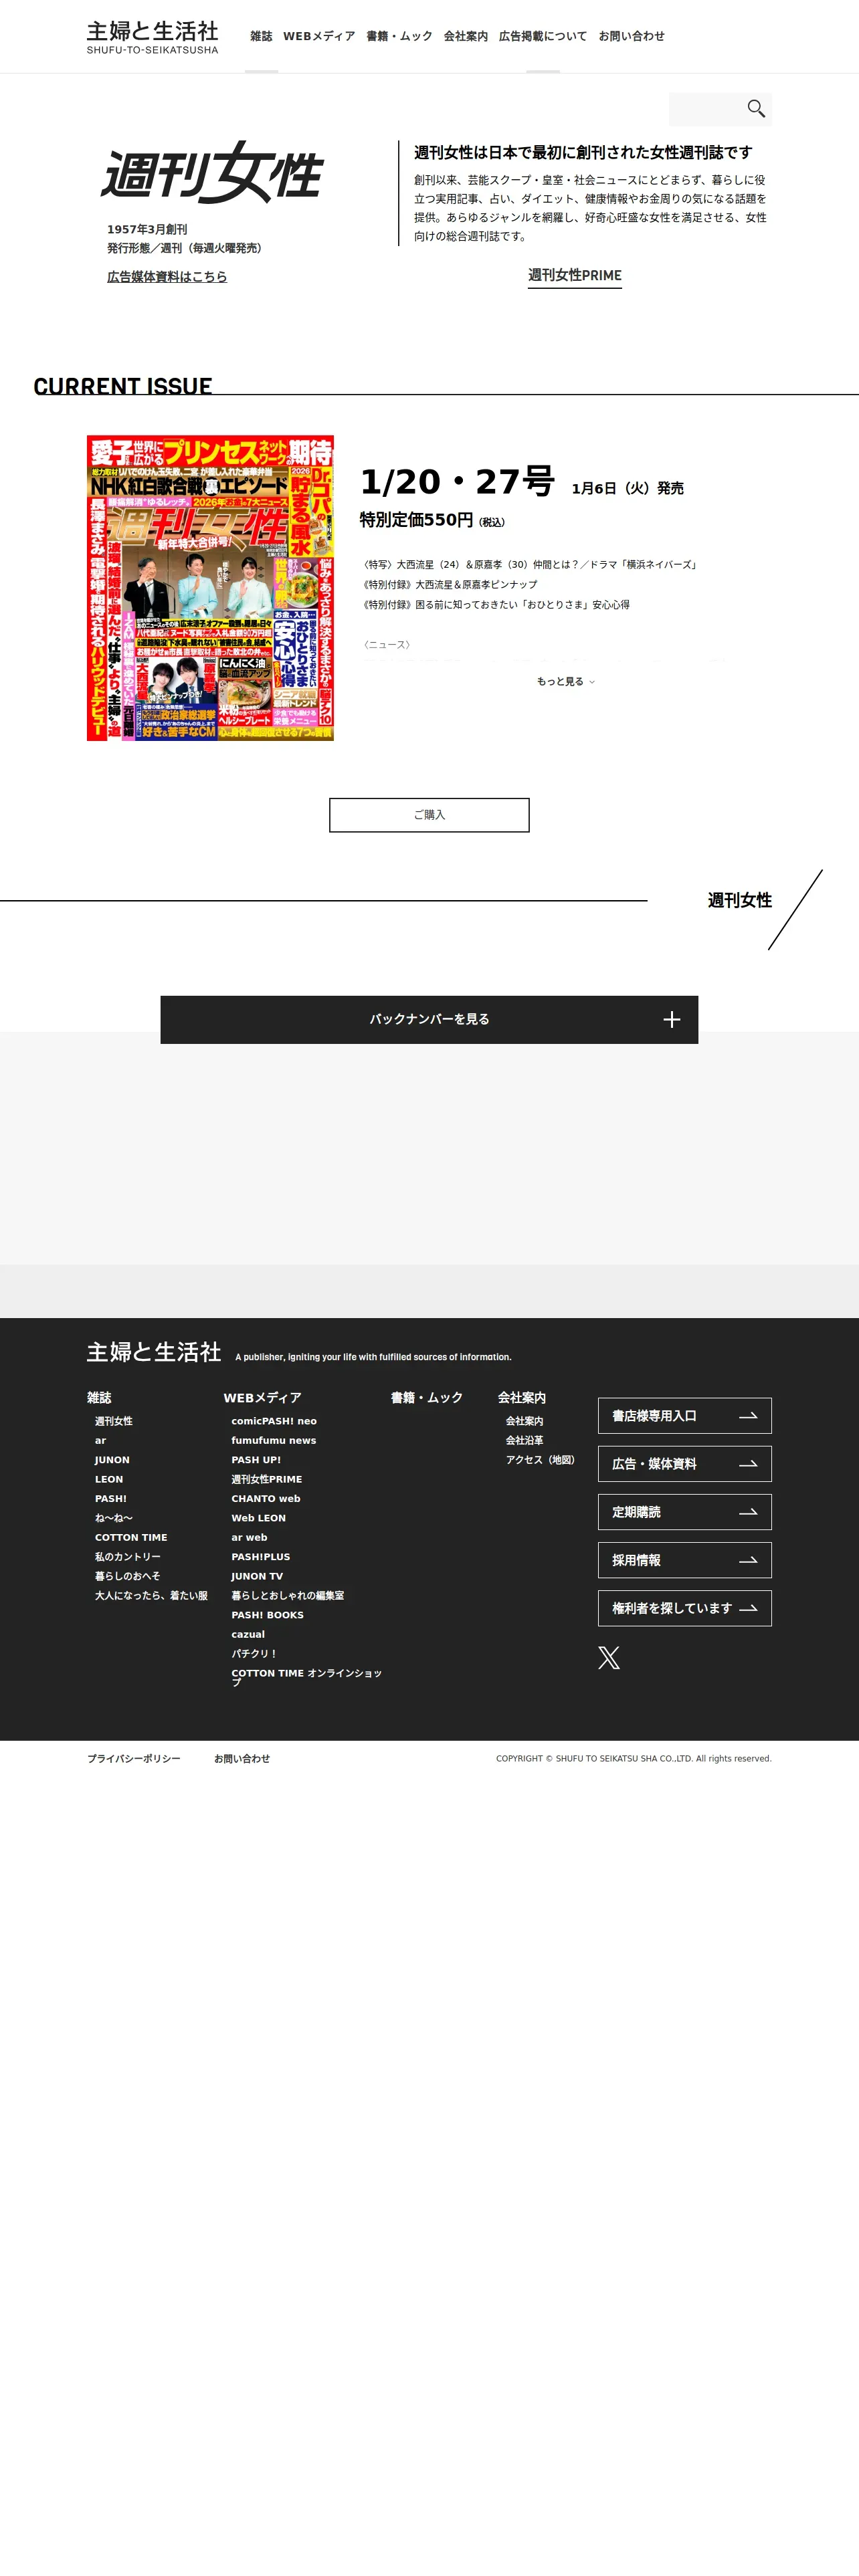
Task: Click the 権利者を探しています footer button
Action: [x=685, y=1607]
